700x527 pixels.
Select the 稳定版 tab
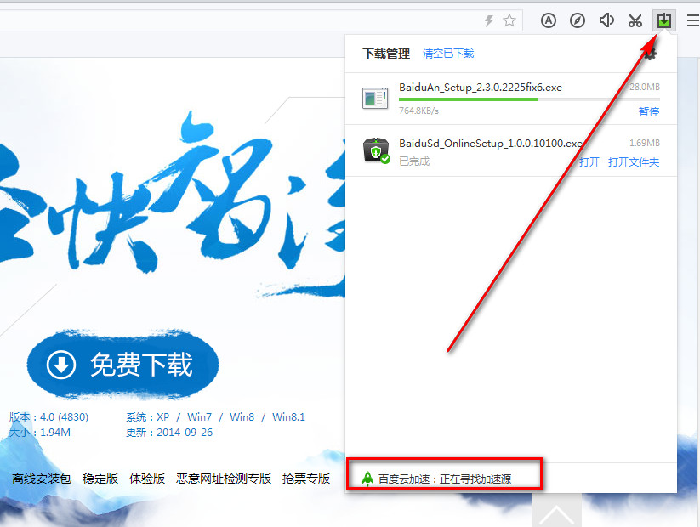[100, 479]
